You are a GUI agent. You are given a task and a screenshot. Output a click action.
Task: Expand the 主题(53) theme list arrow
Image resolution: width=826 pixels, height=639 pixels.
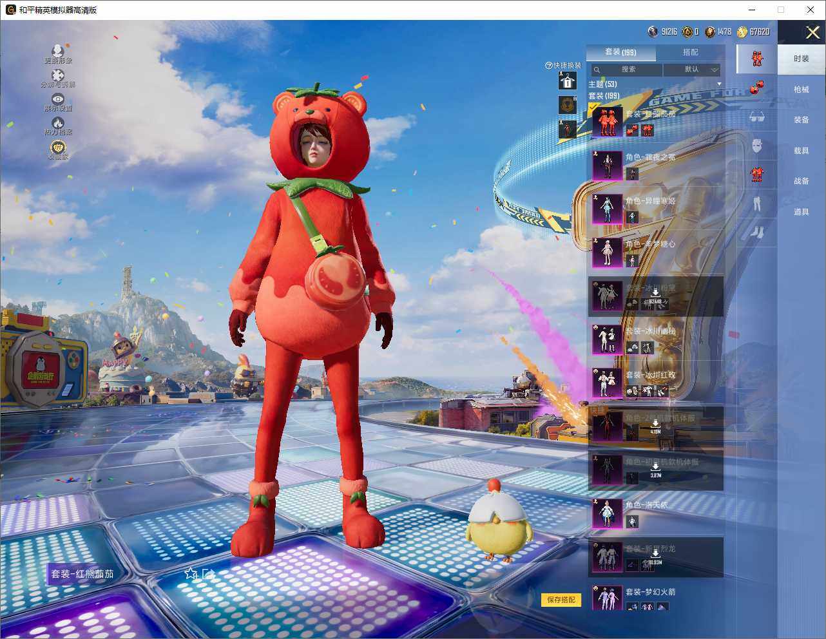coord(719,84)
